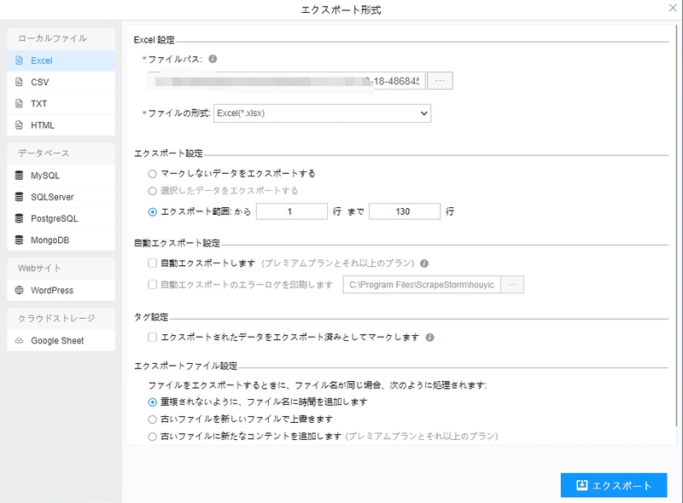Open the ファイルの形式 Excel(*.xlsx) dropdown
This screenshot has width=683, height=503.
pos(322,113)
